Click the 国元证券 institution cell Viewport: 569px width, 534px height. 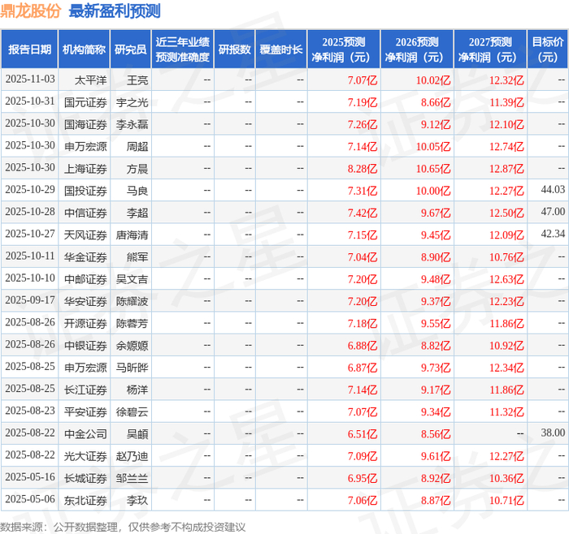(85, 102)
